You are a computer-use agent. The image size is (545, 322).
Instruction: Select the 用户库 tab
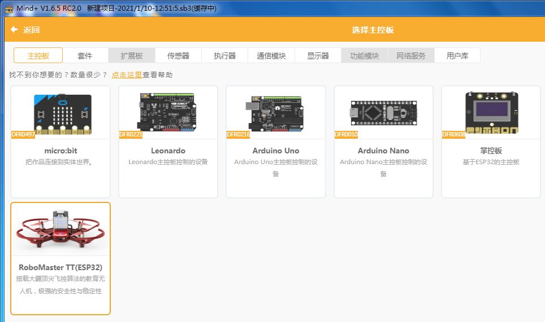tap(457, 55)
